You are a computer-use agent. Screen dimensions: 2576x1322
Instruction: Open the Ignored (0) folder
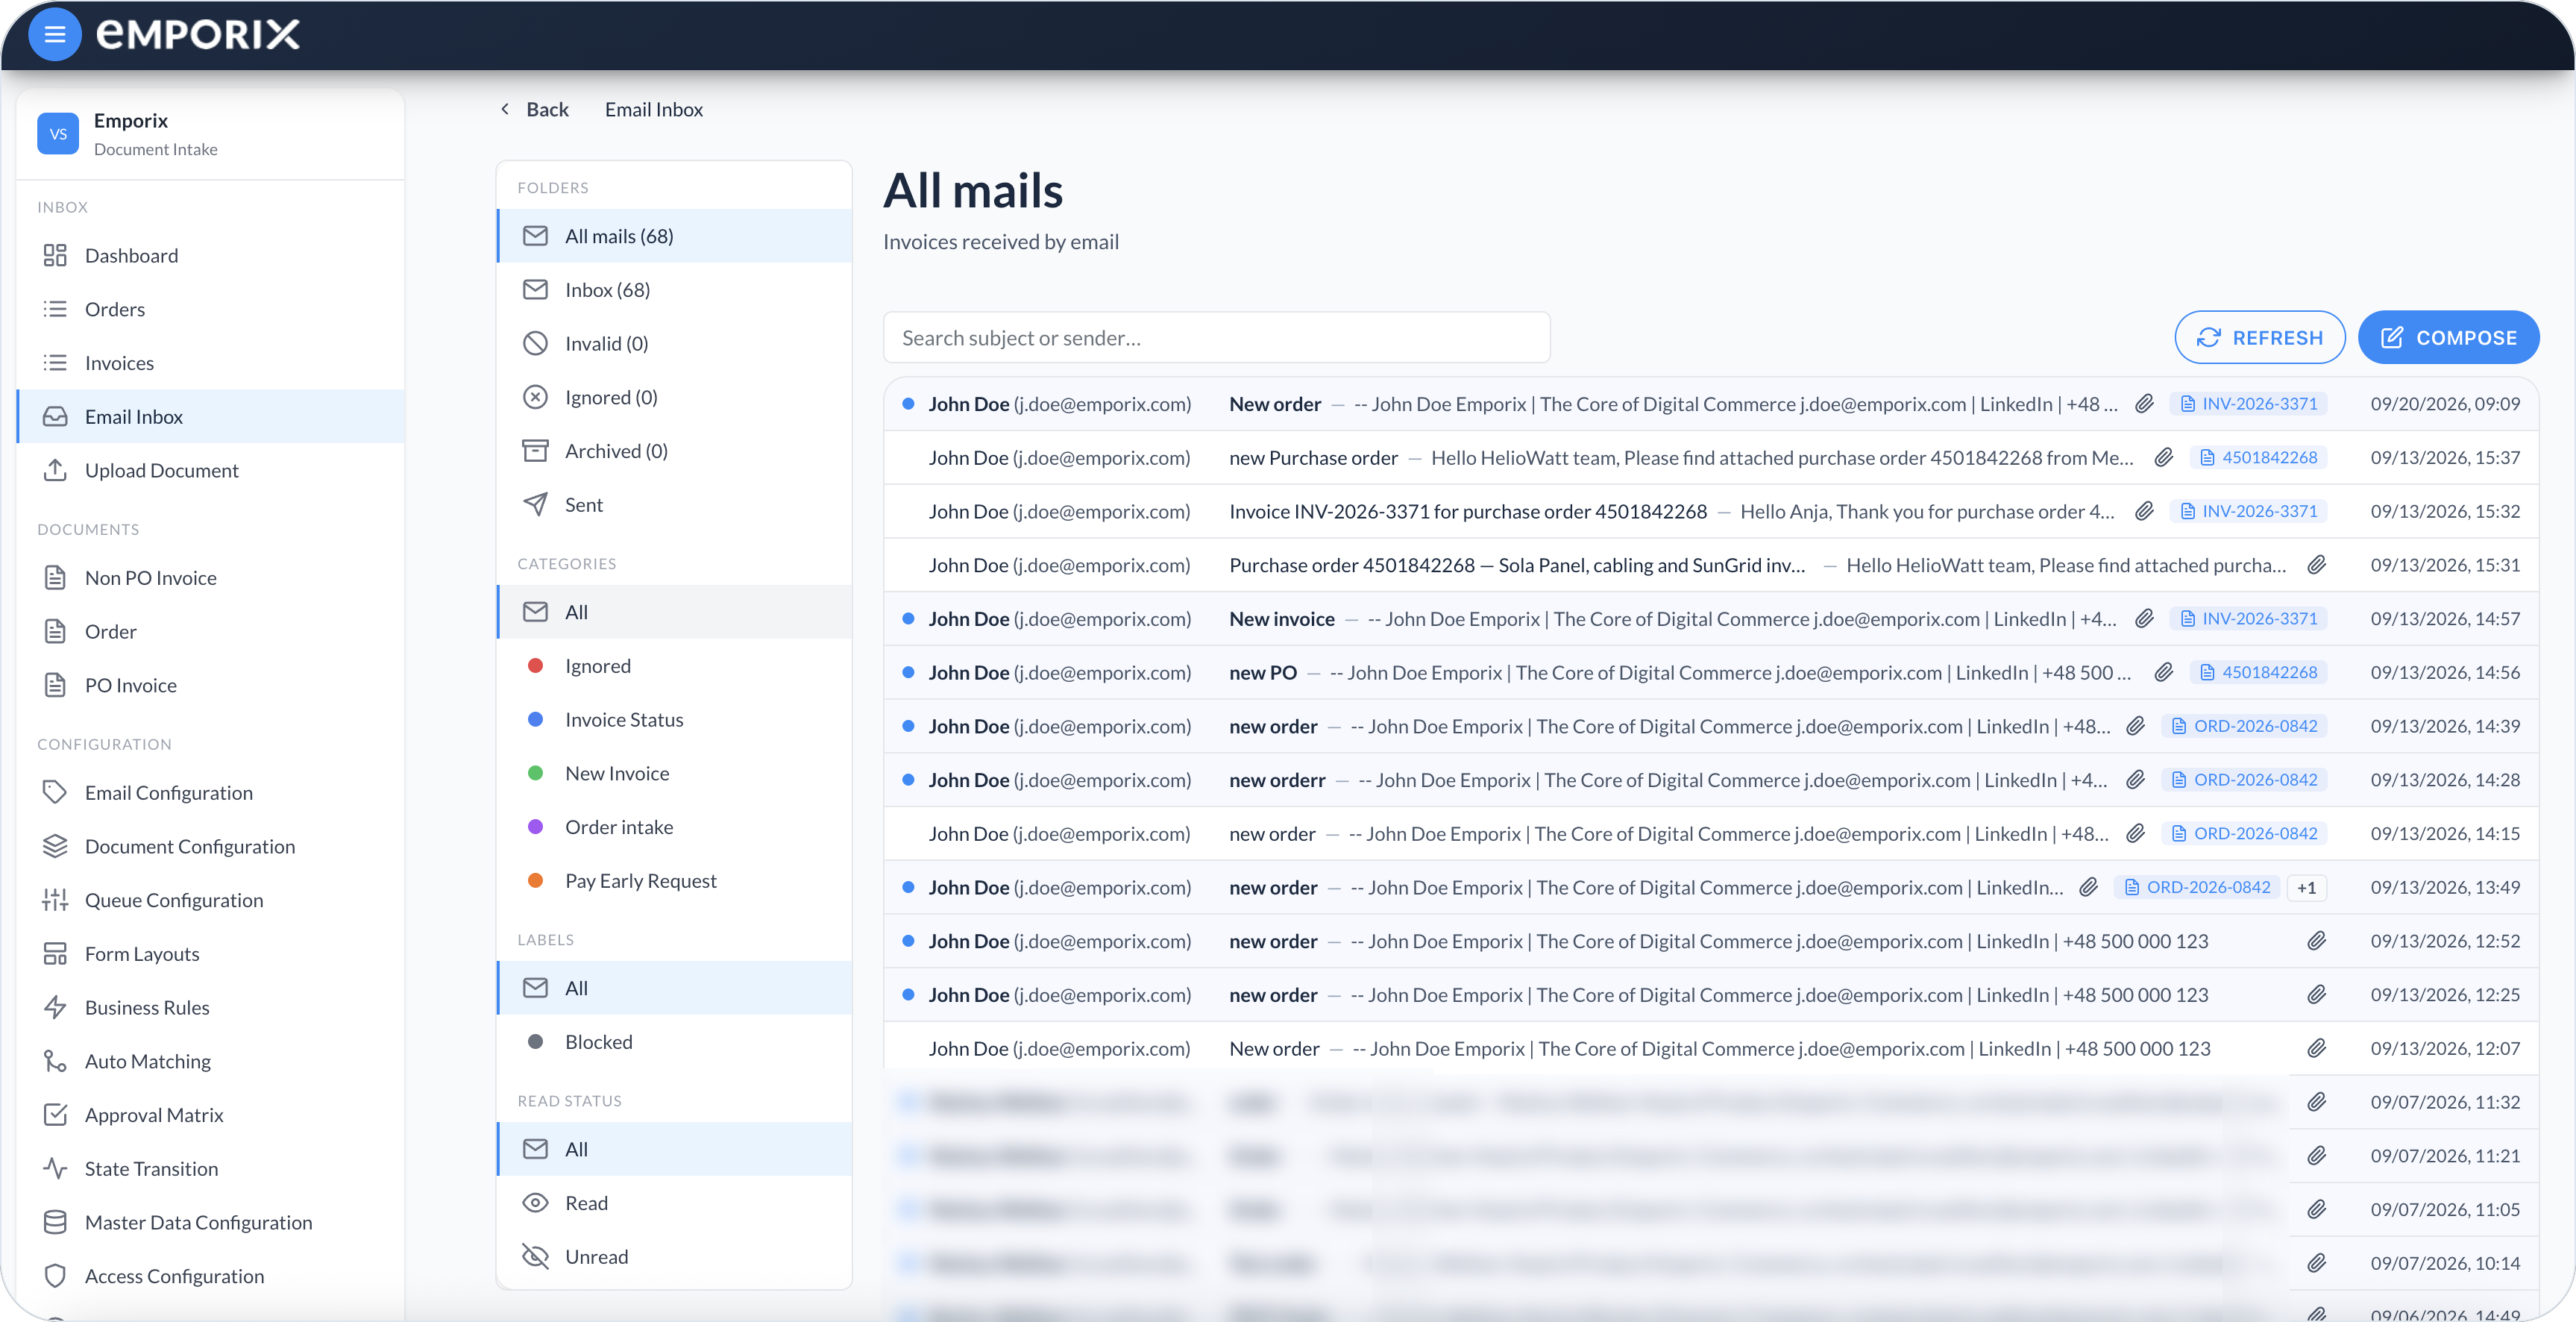(x=674, y=397)
